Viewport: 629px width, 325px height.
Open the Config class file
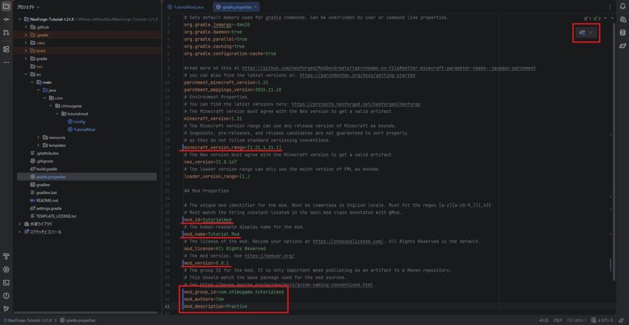pyautogui.click(x=80, y=122)
